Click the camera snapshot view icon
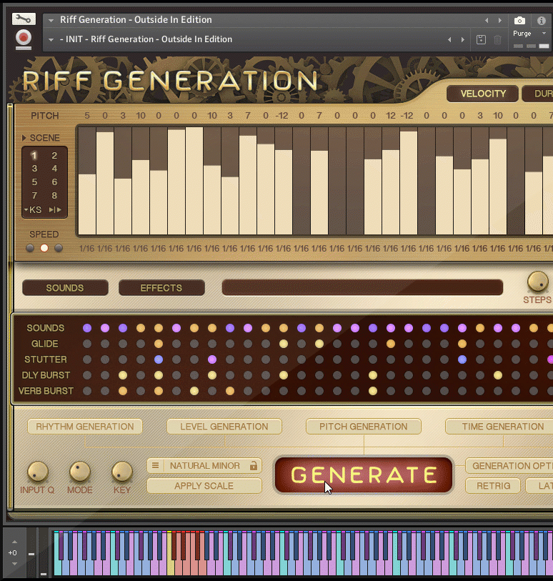 coord(519,21)
